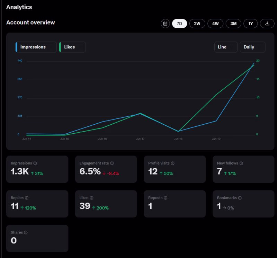Click the 11 replies value
277x258 pixels.
(x=15, y=206)
